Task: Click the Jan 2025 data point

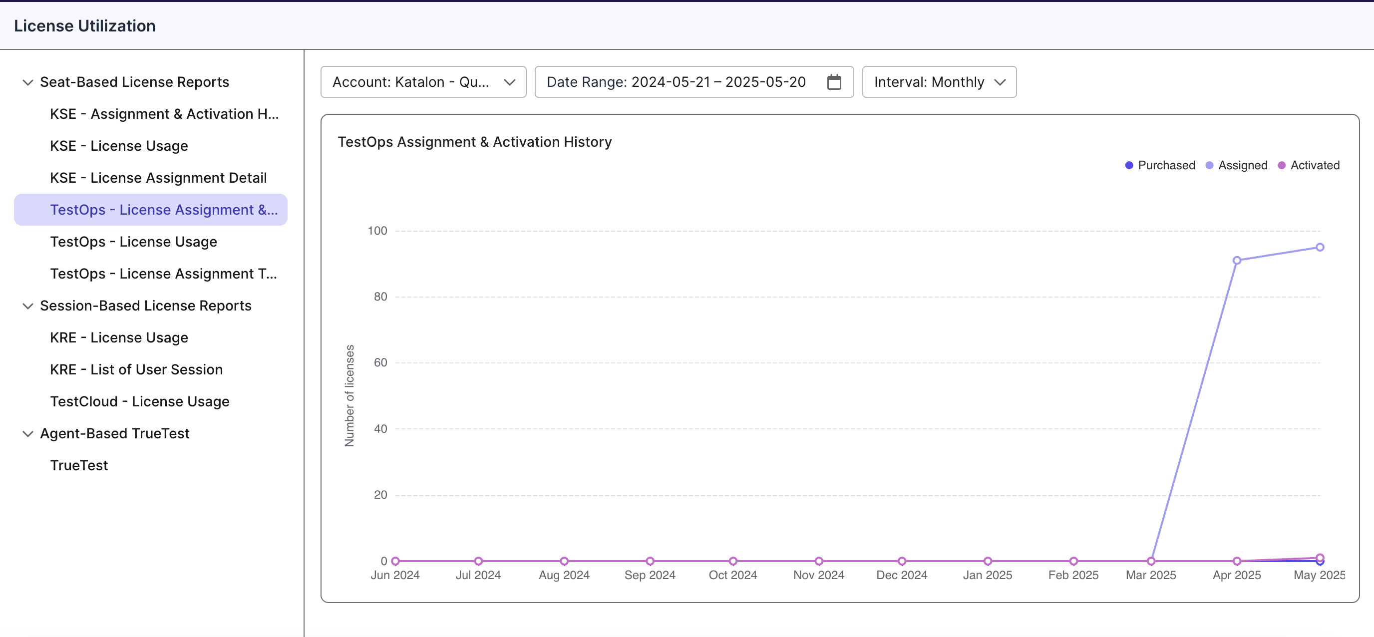Action: [987, 561]
